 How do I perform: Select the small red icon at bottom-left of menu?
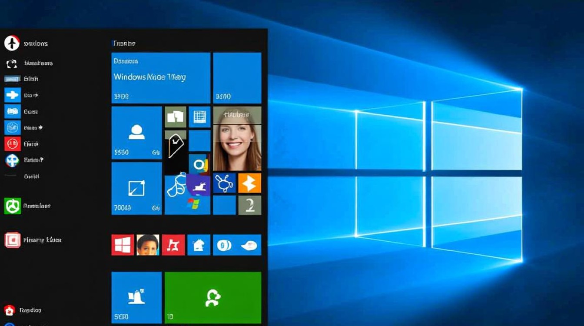point(10,310)
